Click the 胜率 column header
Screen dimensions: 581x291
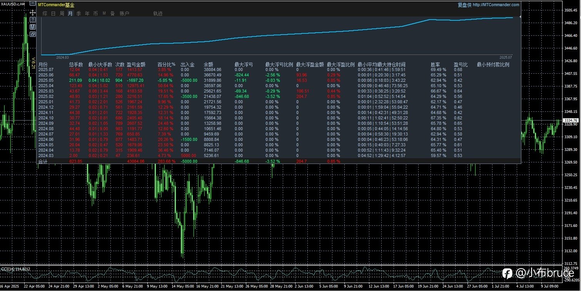point(436,64)
